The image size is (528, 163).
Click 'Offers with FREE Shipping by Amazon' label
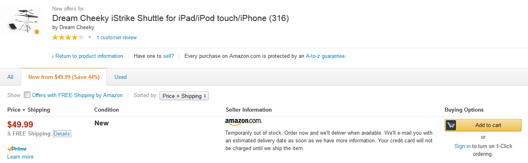(x=77, y=95)
